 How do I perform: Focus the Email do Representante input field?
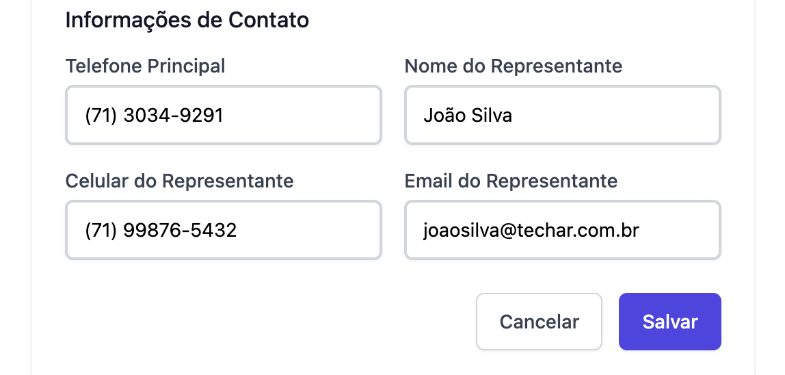562,230
